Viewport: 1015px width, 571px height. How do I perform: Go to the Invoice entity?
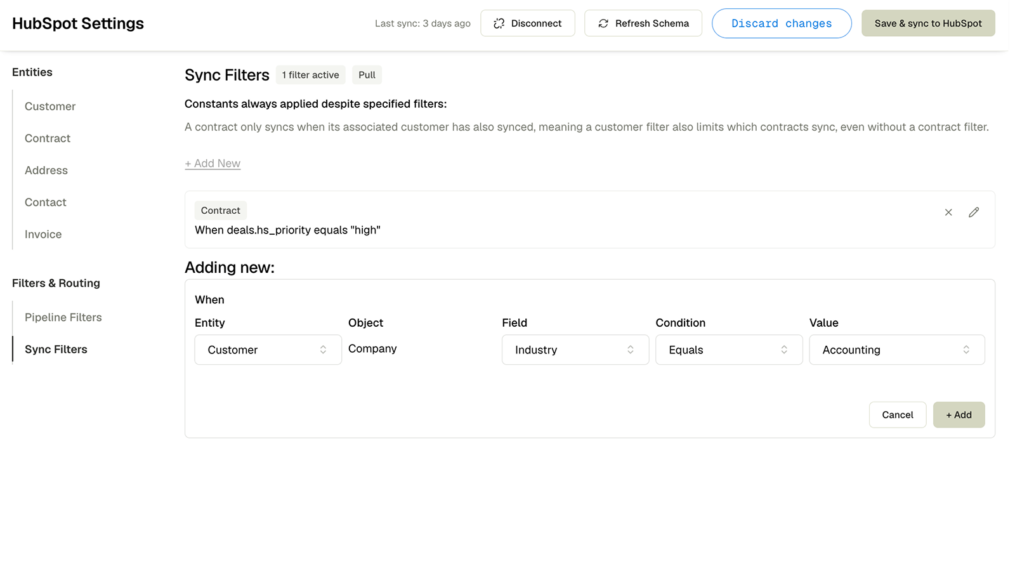(x=43, y=235)
